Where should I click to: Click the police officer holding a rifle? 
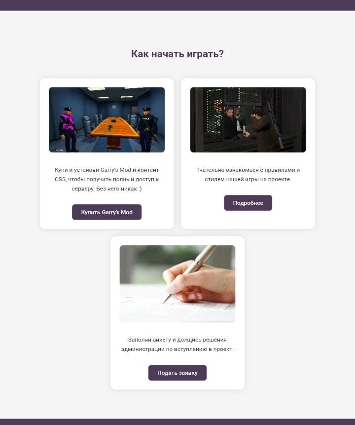[x=147, y=129]
